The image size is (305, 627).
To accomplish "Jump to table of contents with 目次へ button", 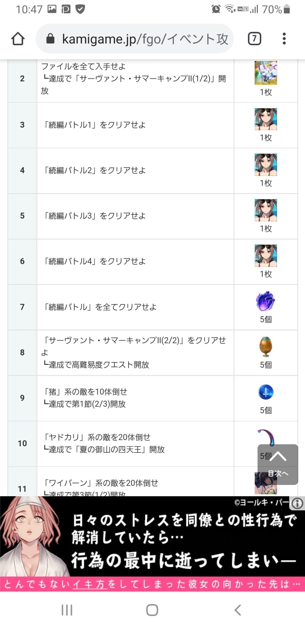I will tap(278, 465).
